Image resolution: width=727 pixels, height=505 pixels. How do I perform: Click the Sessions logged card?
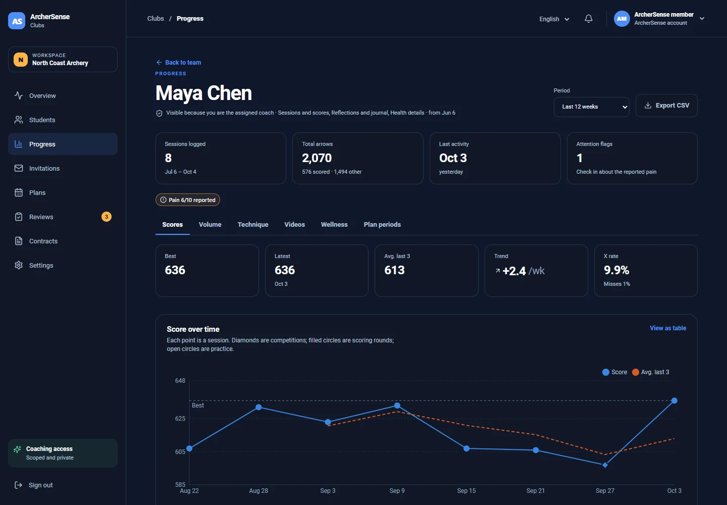[x=221, y=158]
